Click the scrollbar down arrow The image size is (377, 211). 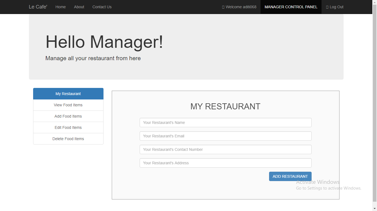(x=375, y=209)
